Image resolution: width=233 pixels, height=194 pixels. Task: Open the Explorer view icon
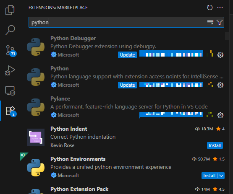click(x=10, y=10)
